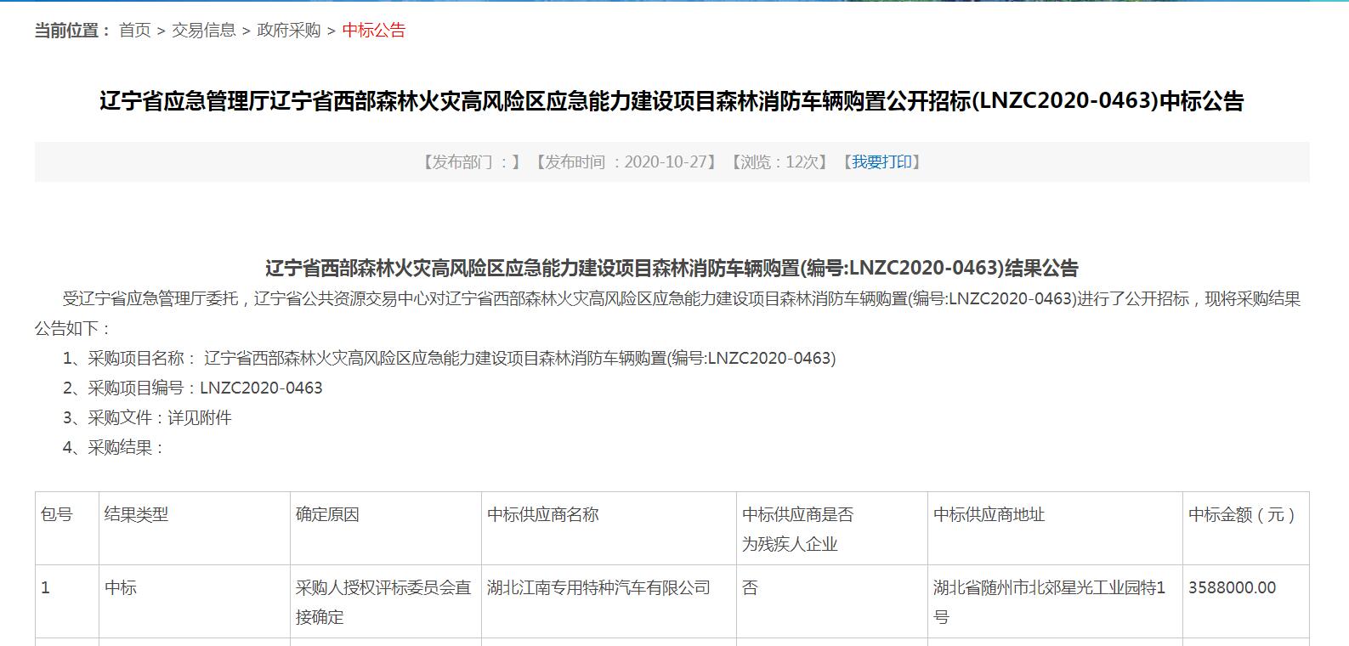The height and width of the screenshot is (646, 1349).
Task: Click the 采购项目名称 line
Action: (449, 358)
